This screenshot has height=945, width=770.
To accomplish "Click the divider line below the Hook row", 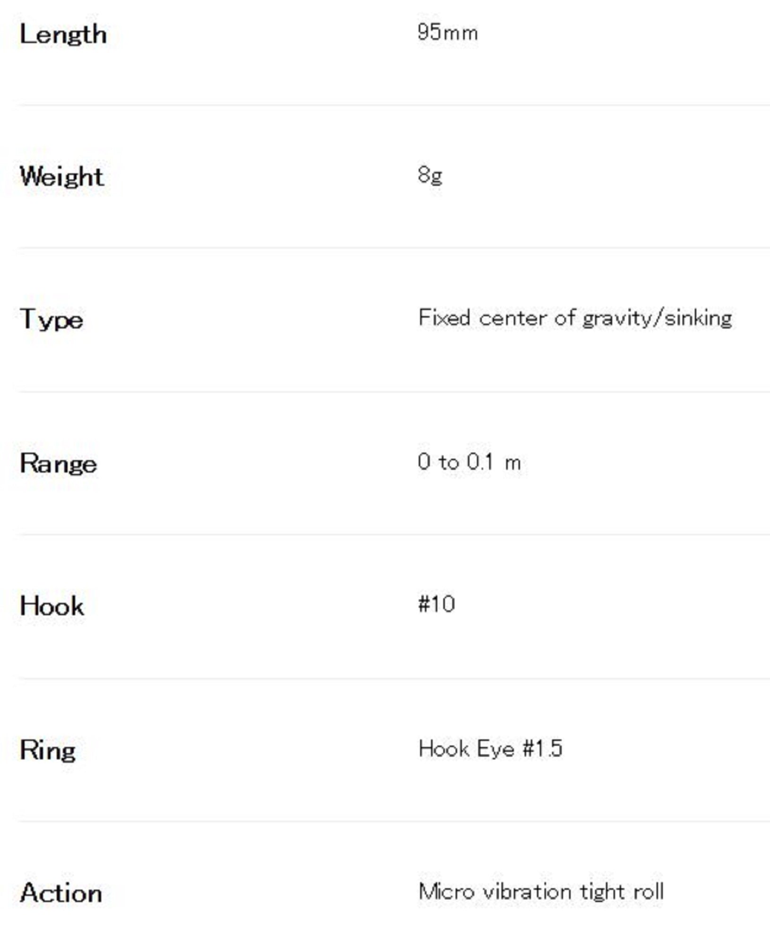I will click(393, 679).
